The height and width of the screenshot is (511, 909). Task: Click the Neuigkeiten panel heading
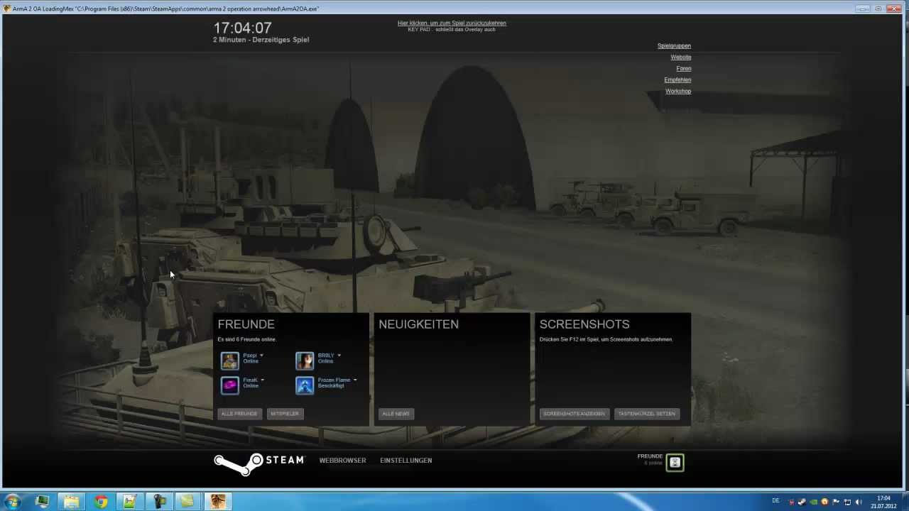pyautogui.click(x=418, y=324)
